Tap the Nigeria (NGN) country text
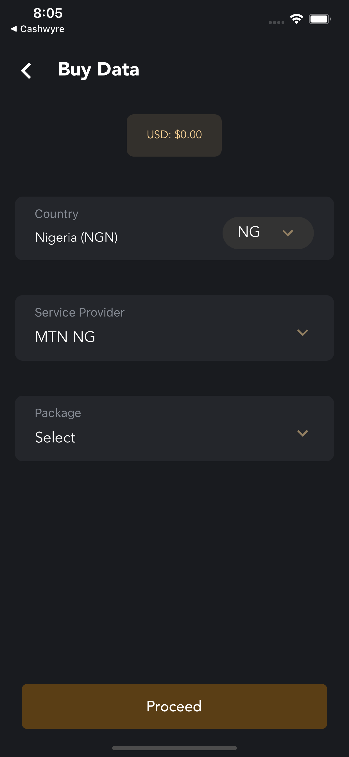This screenshot has height=757, width=349. click(x=76, y=237)
